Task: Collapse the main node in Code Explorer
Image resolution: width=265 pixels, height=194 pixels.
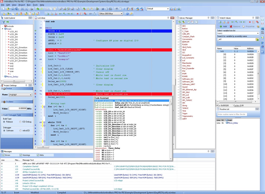Action: pos(3,29)
